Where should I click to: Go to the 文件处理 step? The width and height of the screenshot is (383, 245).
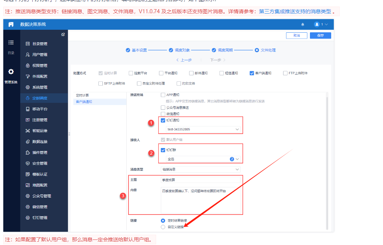point(265,50)
